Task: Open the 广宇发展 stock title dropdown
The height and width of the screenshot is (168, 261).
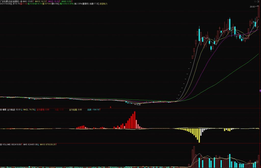Action: click(x=10, y=1)
